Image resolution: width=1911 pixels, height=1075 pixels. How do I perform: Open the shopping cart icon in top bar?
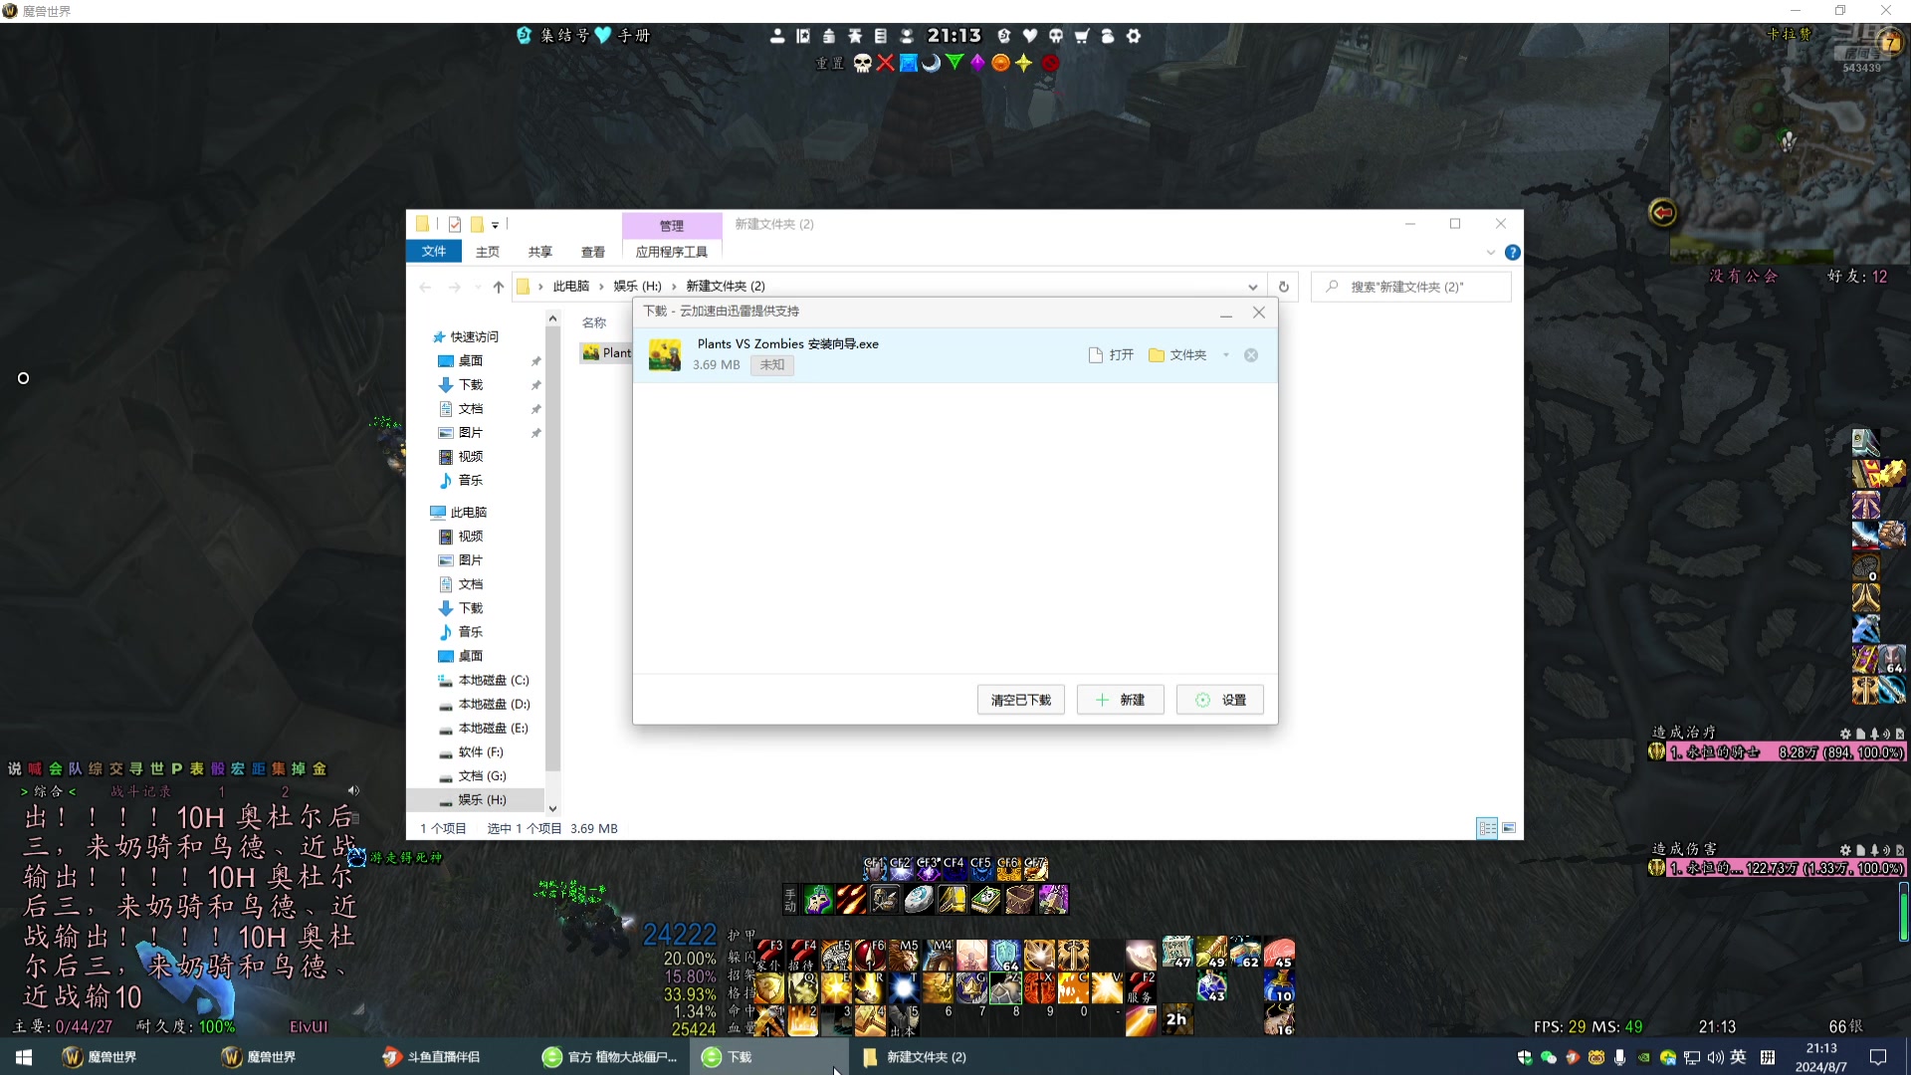click(1082, 36)
